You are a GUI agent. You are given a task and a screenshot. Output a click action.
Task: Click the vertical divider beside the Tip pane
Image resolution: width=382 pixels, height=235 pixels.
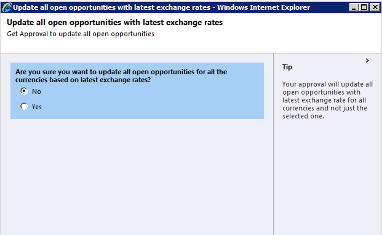pos(273,144)
